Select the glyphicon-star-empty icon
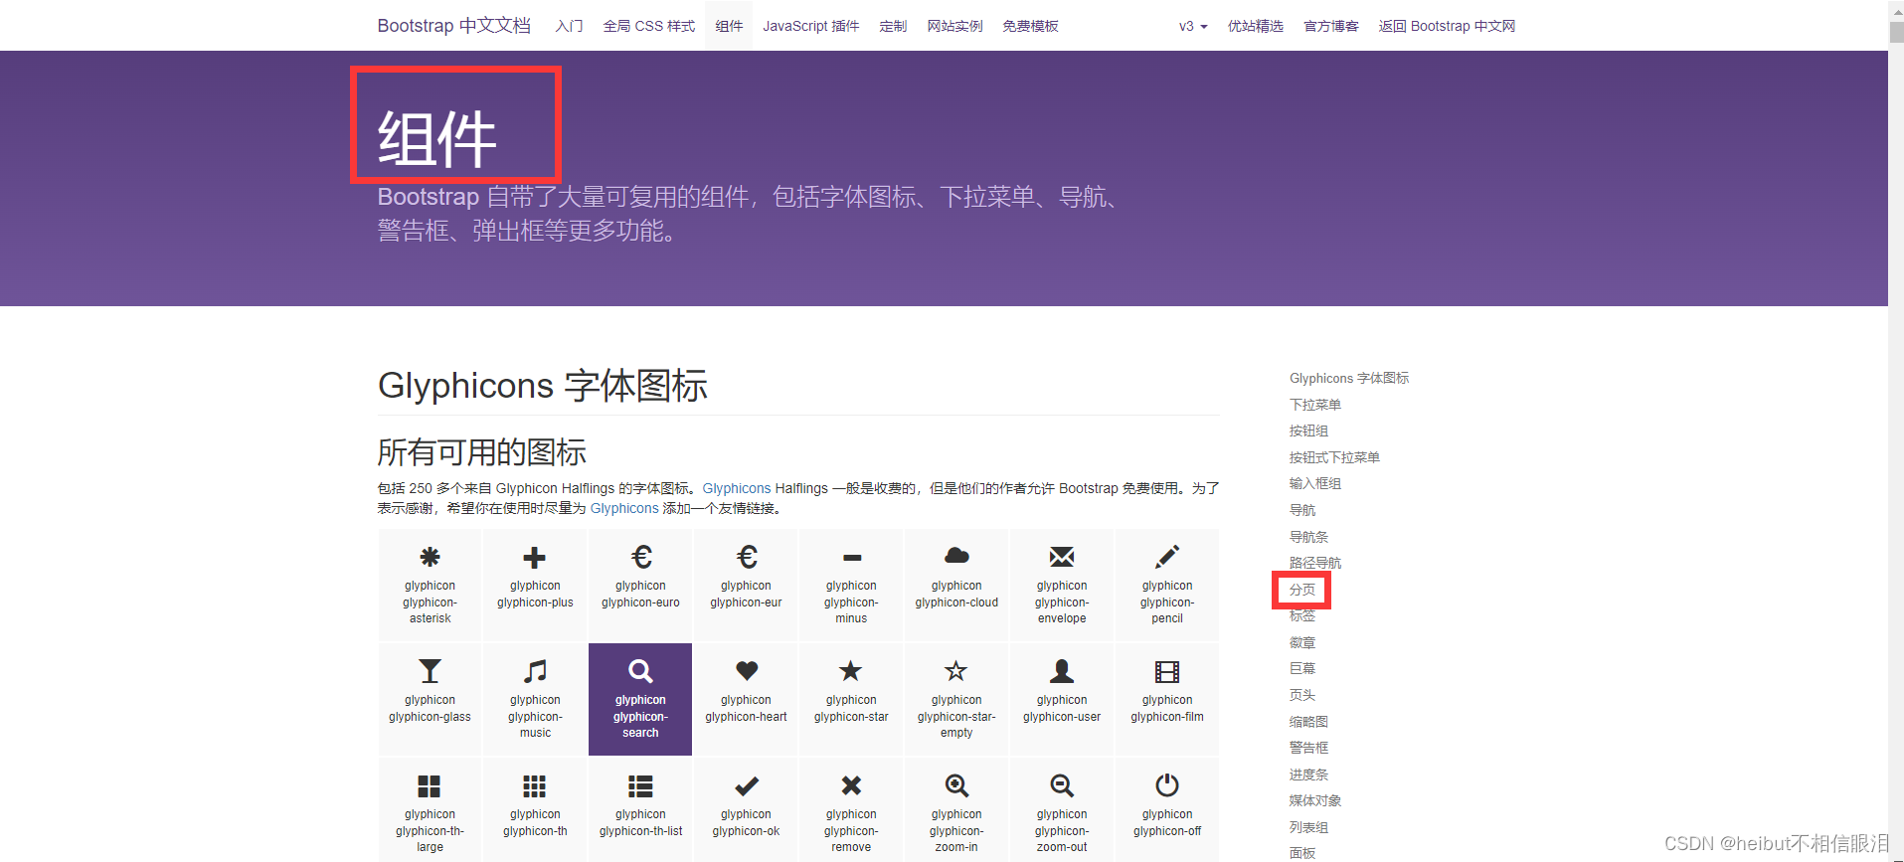The image size is (1904, 862). (x=956, y=671)
